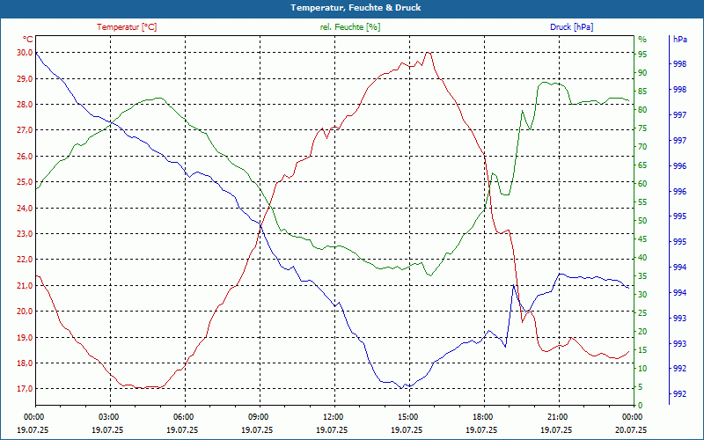Click the green '%' unit label
Screen dimensions: 704x440
point(642,40)
